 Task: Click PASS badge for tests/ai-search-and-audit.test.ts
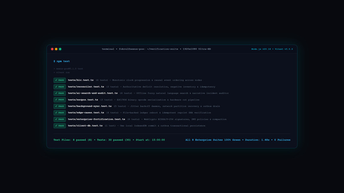point(59,93)
